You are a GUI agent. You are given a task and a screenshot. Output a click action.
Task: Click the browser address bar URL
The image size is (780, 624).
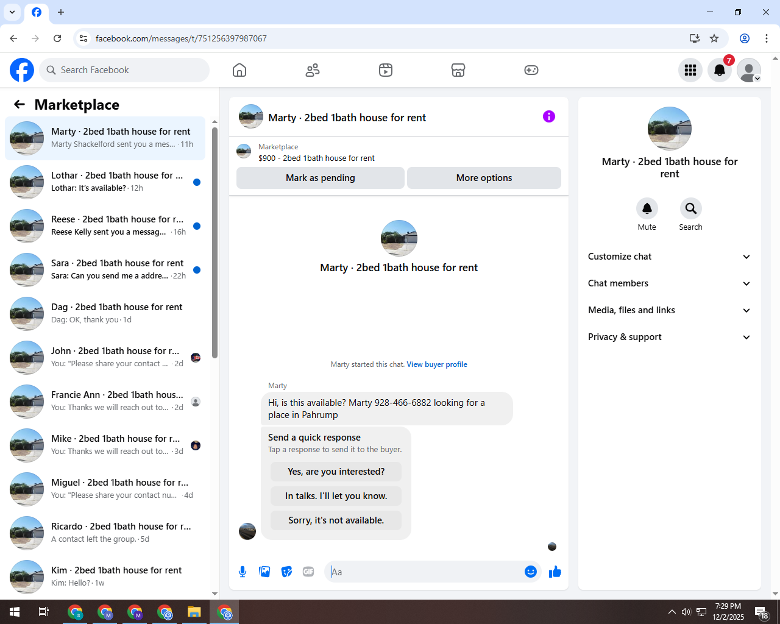click(x=181, y=38)
